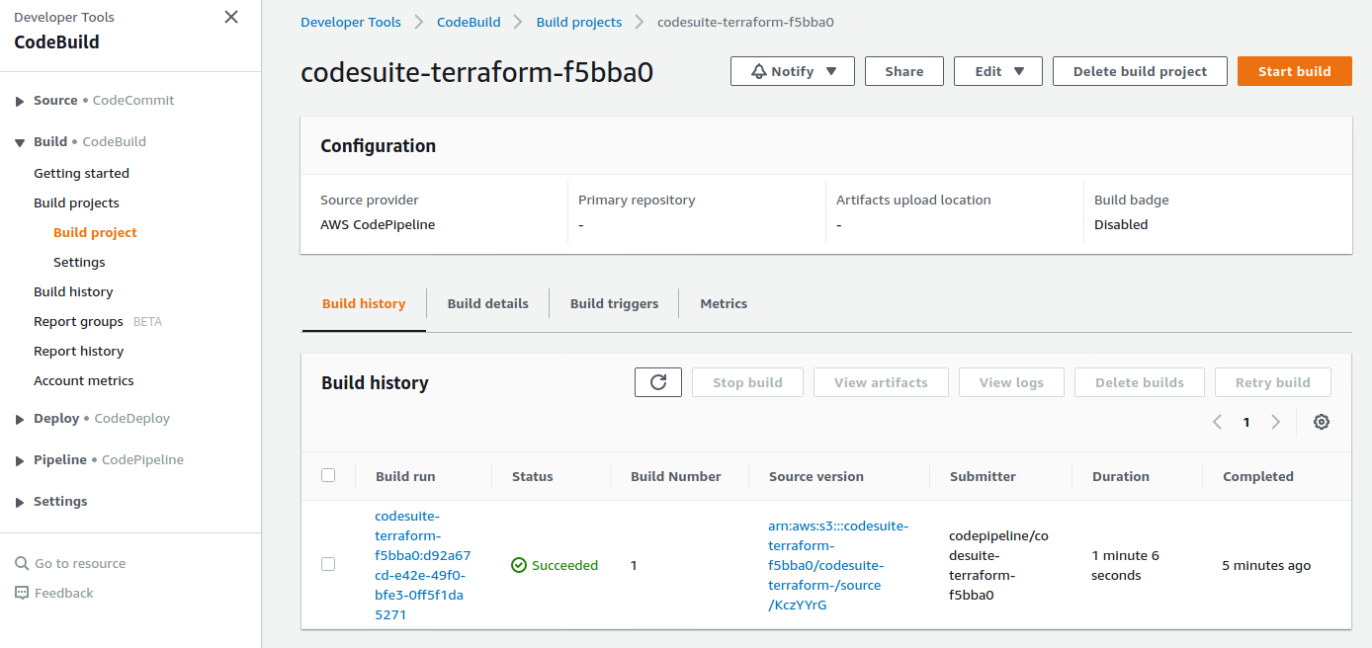Collapse the Build CodeBuild section
The width and height of the screenshot is (1372, 648).
(x=20, y=142)
